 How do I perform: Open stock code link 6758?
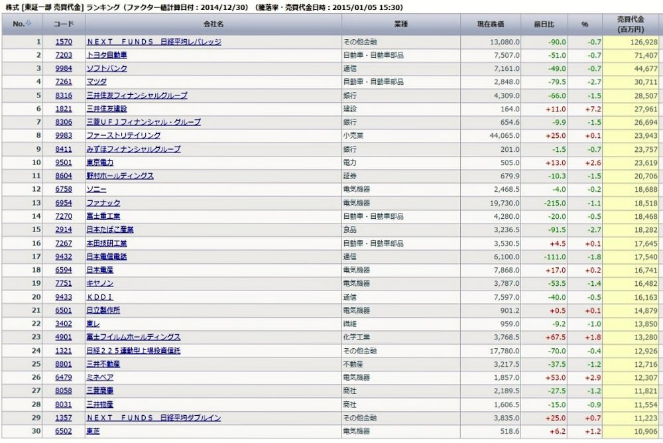click(64, 189)
